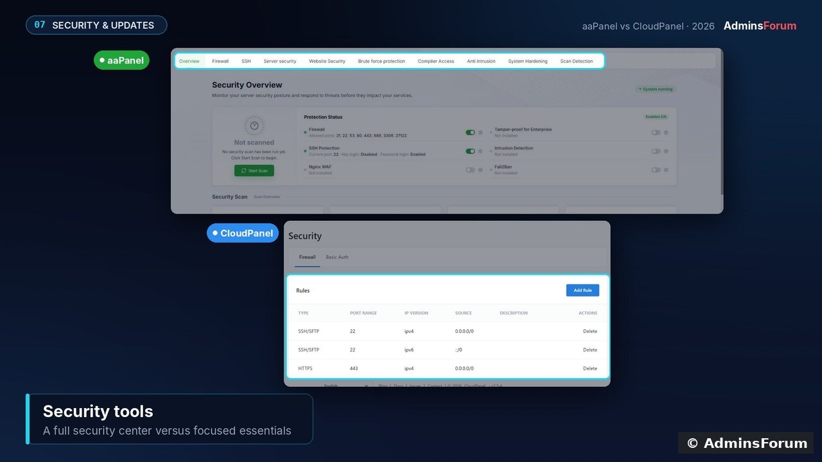Click the "443" port range cell
Image resolution: width=822 pixels, height=462 pixels.
point(354,368)
